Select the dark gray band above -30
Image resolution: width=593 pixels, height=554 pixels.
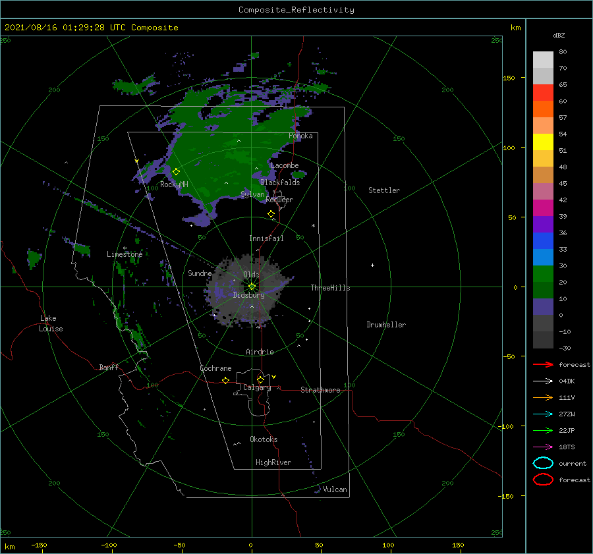pos(543,340)
